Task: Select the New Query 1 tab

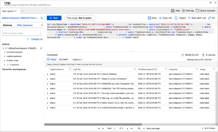Action: tap(9, 11)
